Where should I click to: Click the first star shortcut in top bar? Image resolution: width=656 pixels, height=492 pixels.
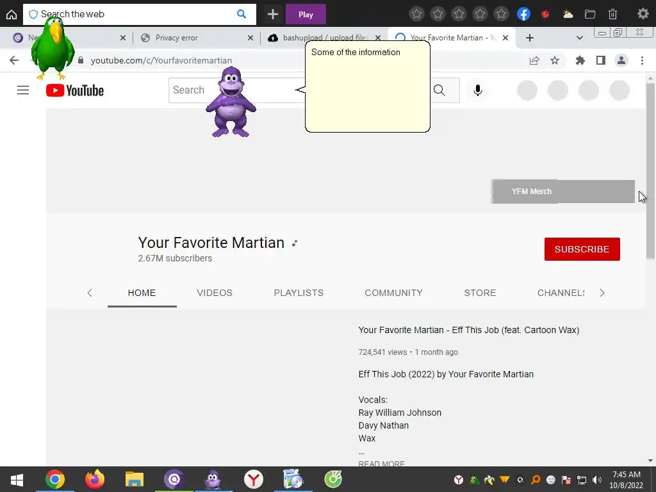(416, 14)
